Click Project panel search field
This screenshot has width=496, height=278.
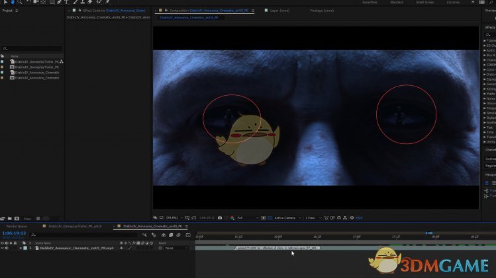(32, 48)
